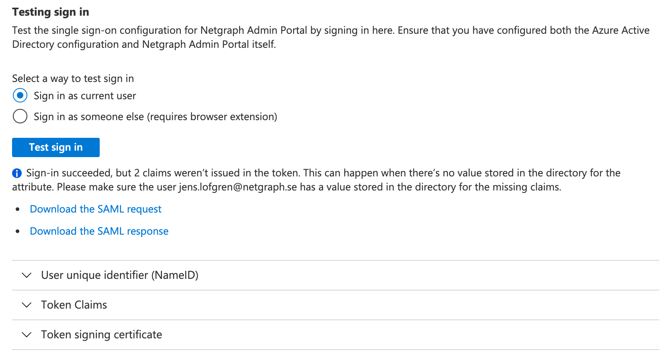Click the 'Select a way to test sign in' label
665x356 pixels.
(x=73, y=78)
